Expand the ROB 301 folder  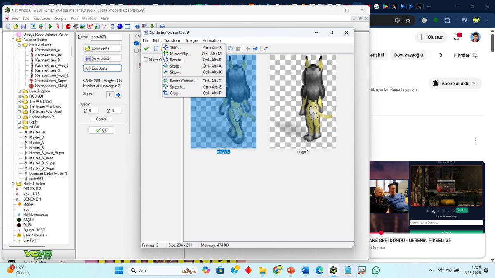coord(19,96)
